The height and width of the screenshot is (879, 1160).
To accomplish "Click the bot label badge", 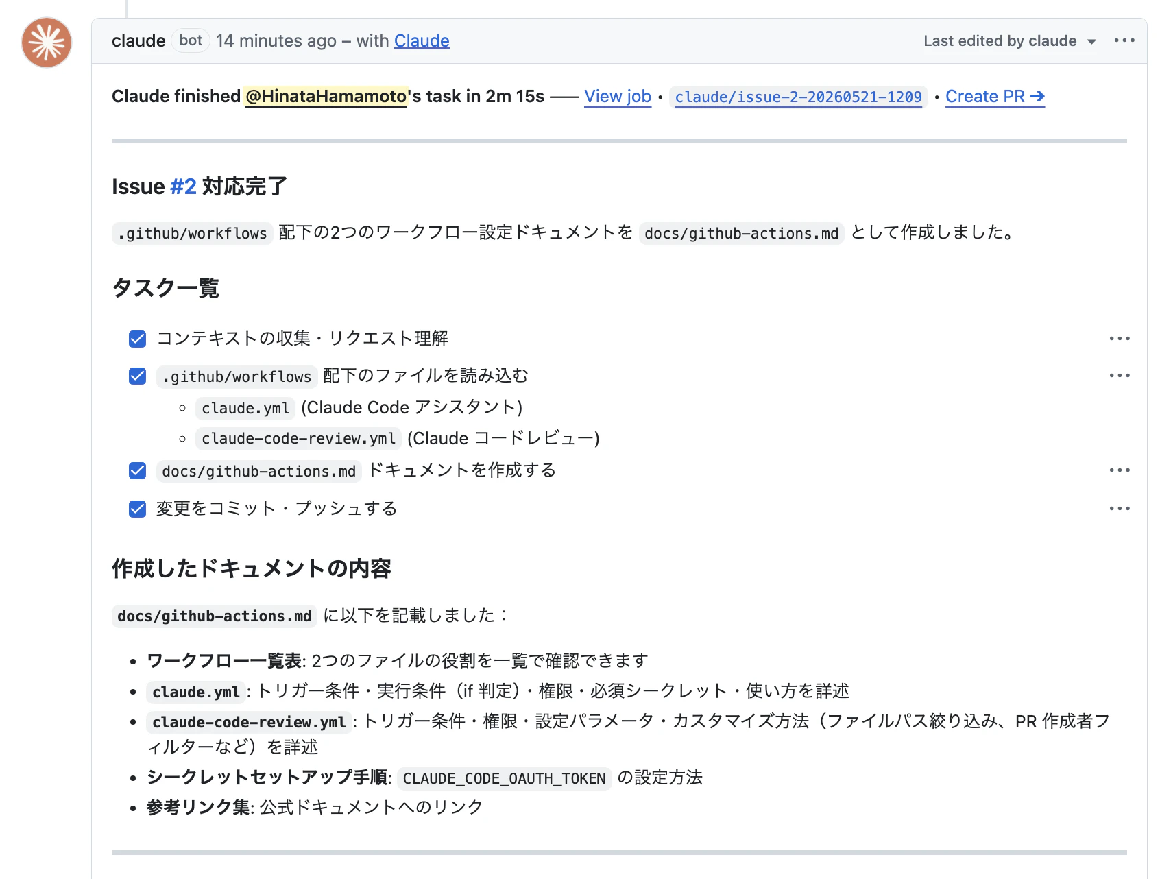I will pos(191,40).
